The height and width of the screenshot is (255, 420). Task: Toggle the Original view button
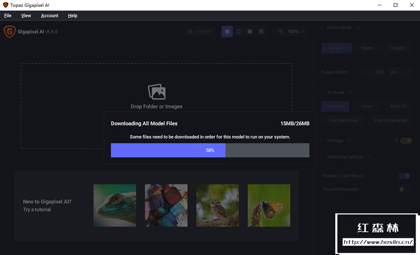point(200,32)
